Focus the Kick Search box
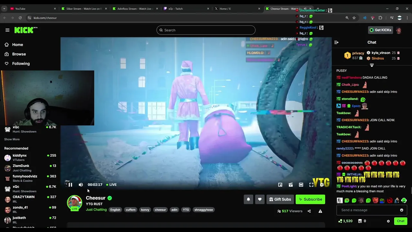412x232 pixels. pyautogui.click(x=206, y=30)
